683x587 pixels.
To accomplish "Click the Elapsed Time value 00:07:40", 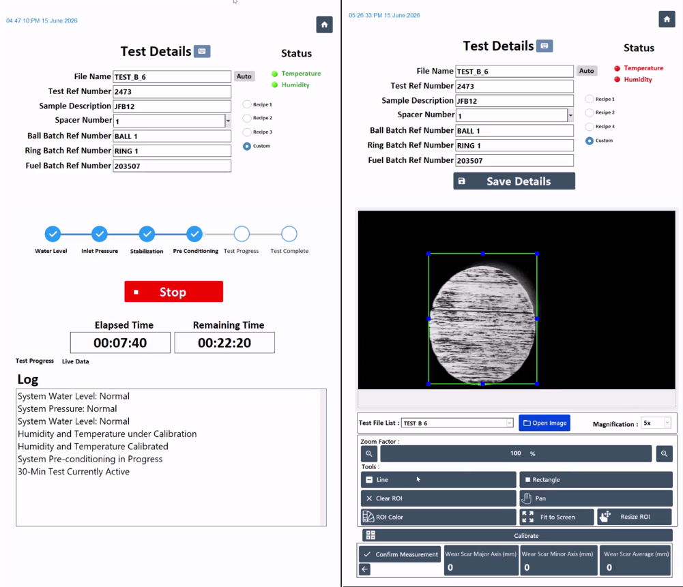I will pos(120,343).
